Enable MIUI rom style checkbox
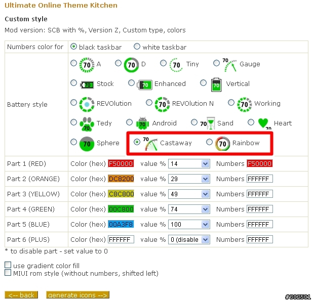The height and width of the screenshot is (301, 314). point(8,272)
